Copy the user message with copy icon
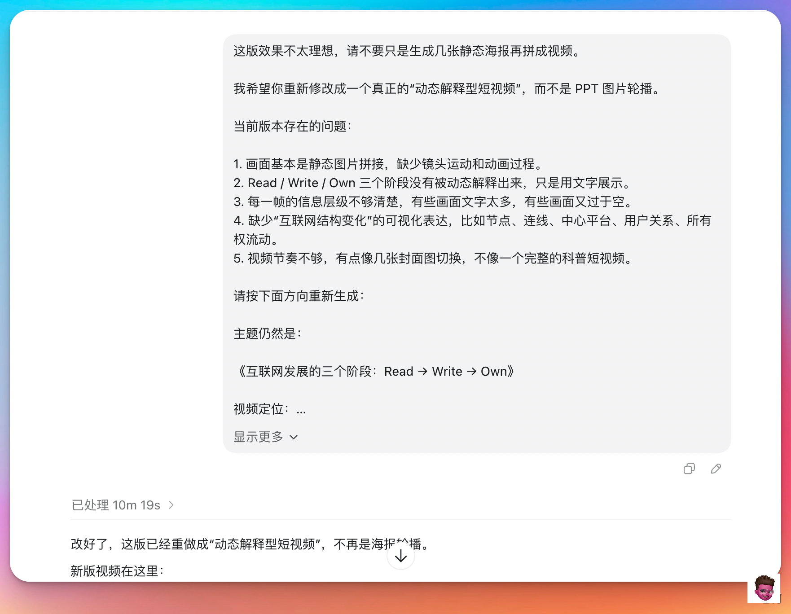The image size is (791, 614). tap(689, 469)
